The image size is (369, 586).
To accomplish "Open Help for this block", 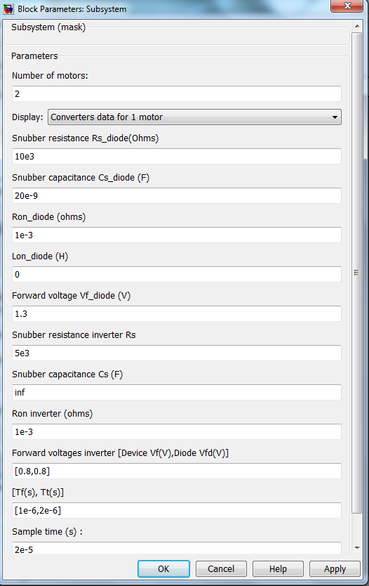I will point(278,569).
